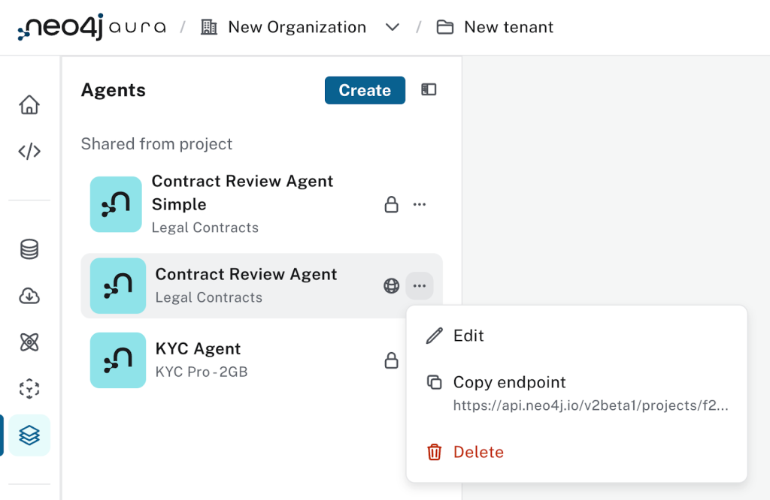Viewport: 770px width, 500px height.
Task: Toggle globe visibility on Contract Review Agent
Action: tap(391, 286)
